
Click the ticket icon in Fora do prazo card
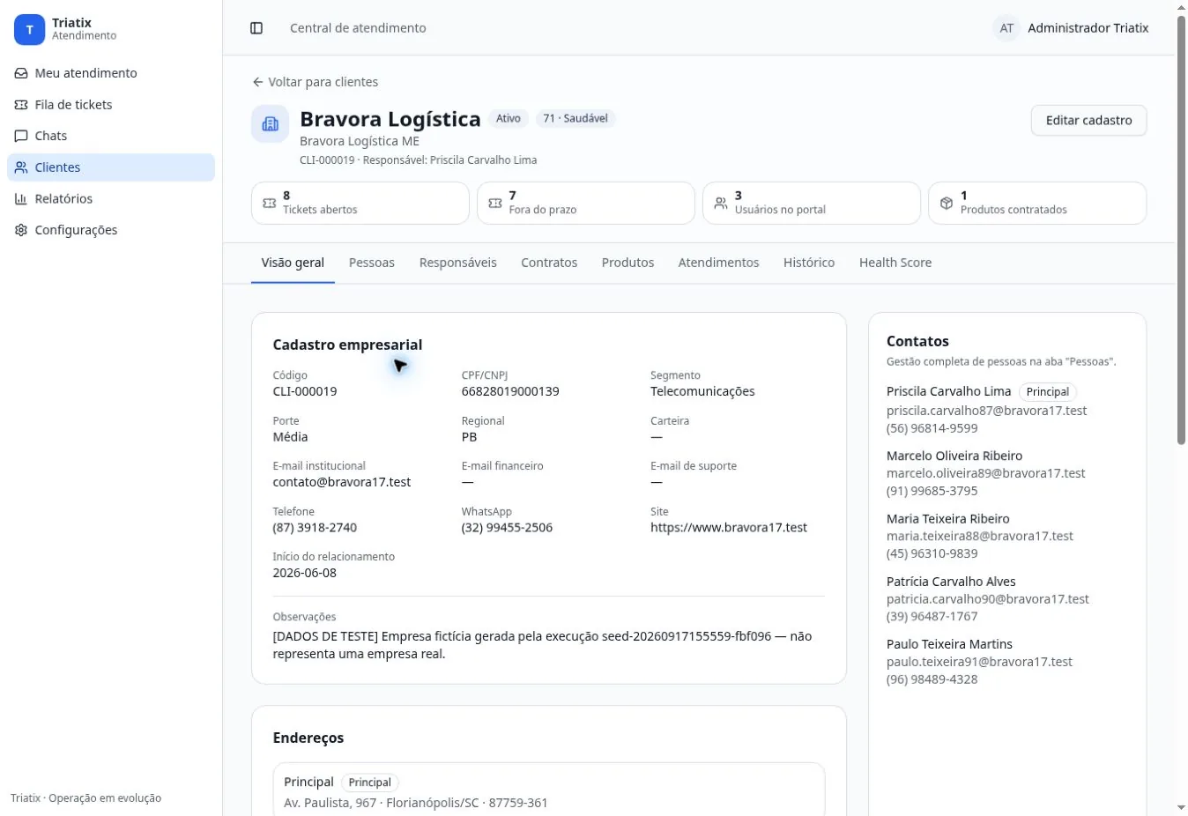tap(495, 204)
